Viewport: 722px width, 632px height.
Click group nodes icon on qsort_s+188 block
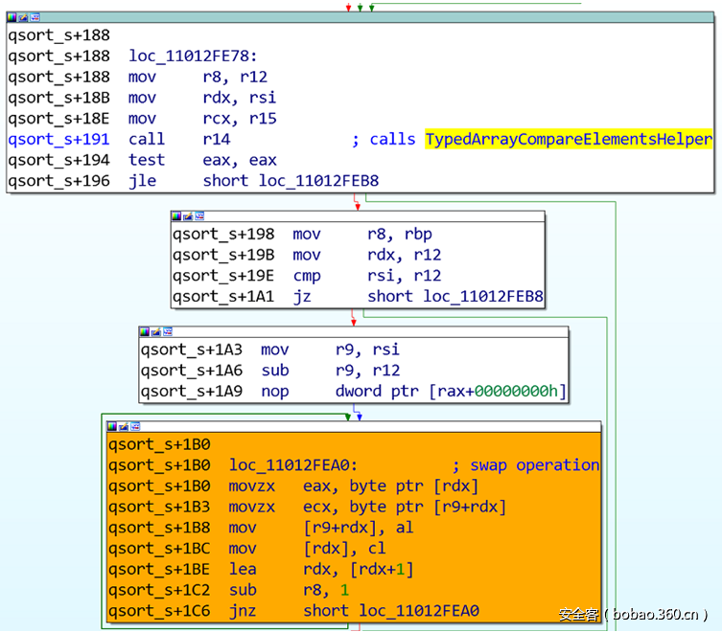pyautogui.click(x=35, y=17)
